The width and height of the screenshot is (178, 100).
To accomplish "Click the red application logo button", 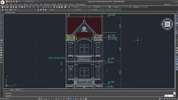I will (2, 2).
